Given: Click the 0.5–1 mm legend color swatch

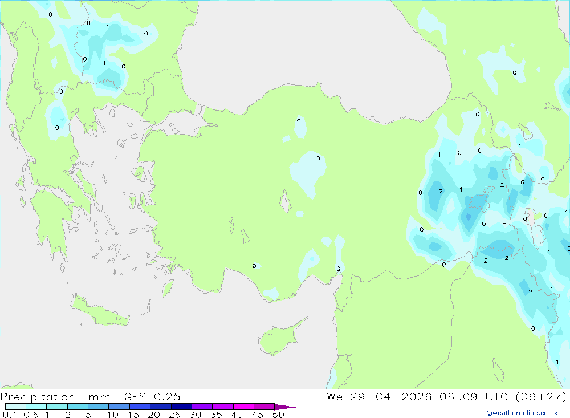Looking at the screenshot, I should (36, 407).
